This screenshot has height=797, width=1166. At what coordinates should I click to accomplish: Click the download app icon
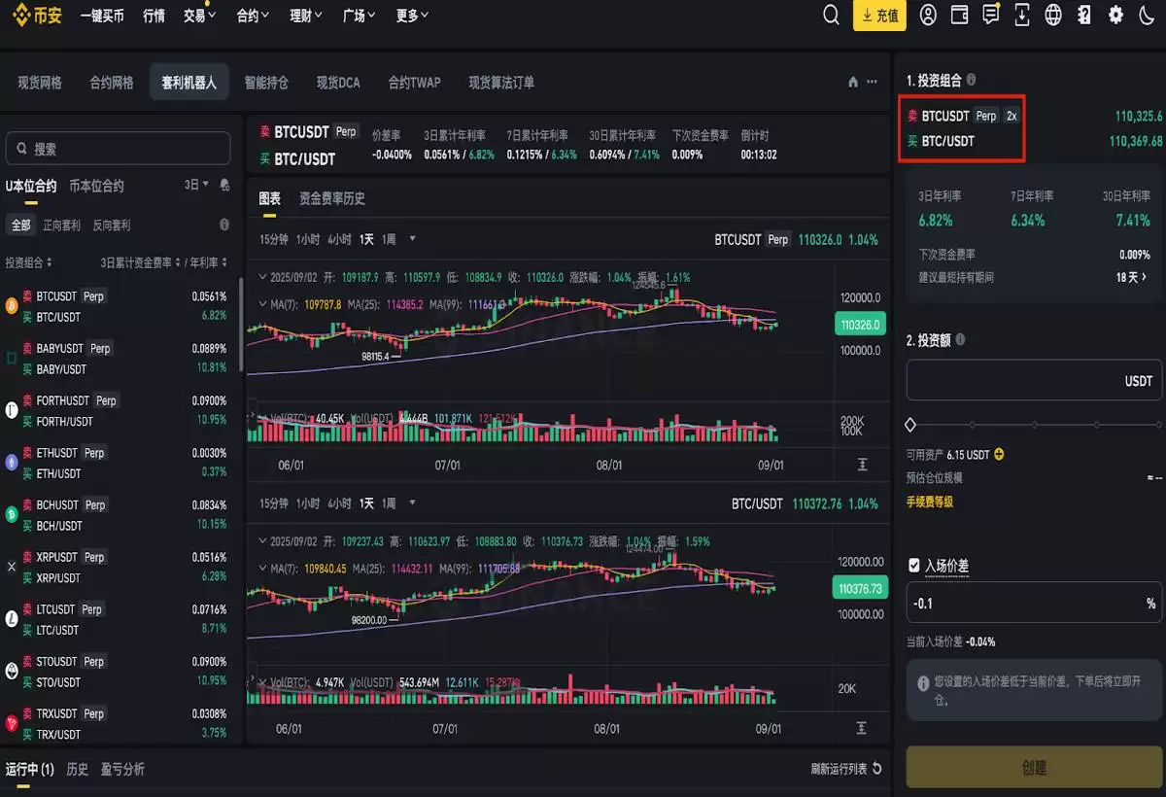coord(1021,15)
